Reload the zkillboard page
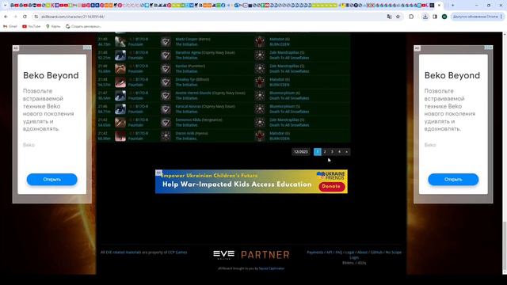This screenshot has width=507, height=285. pos(25,17)
